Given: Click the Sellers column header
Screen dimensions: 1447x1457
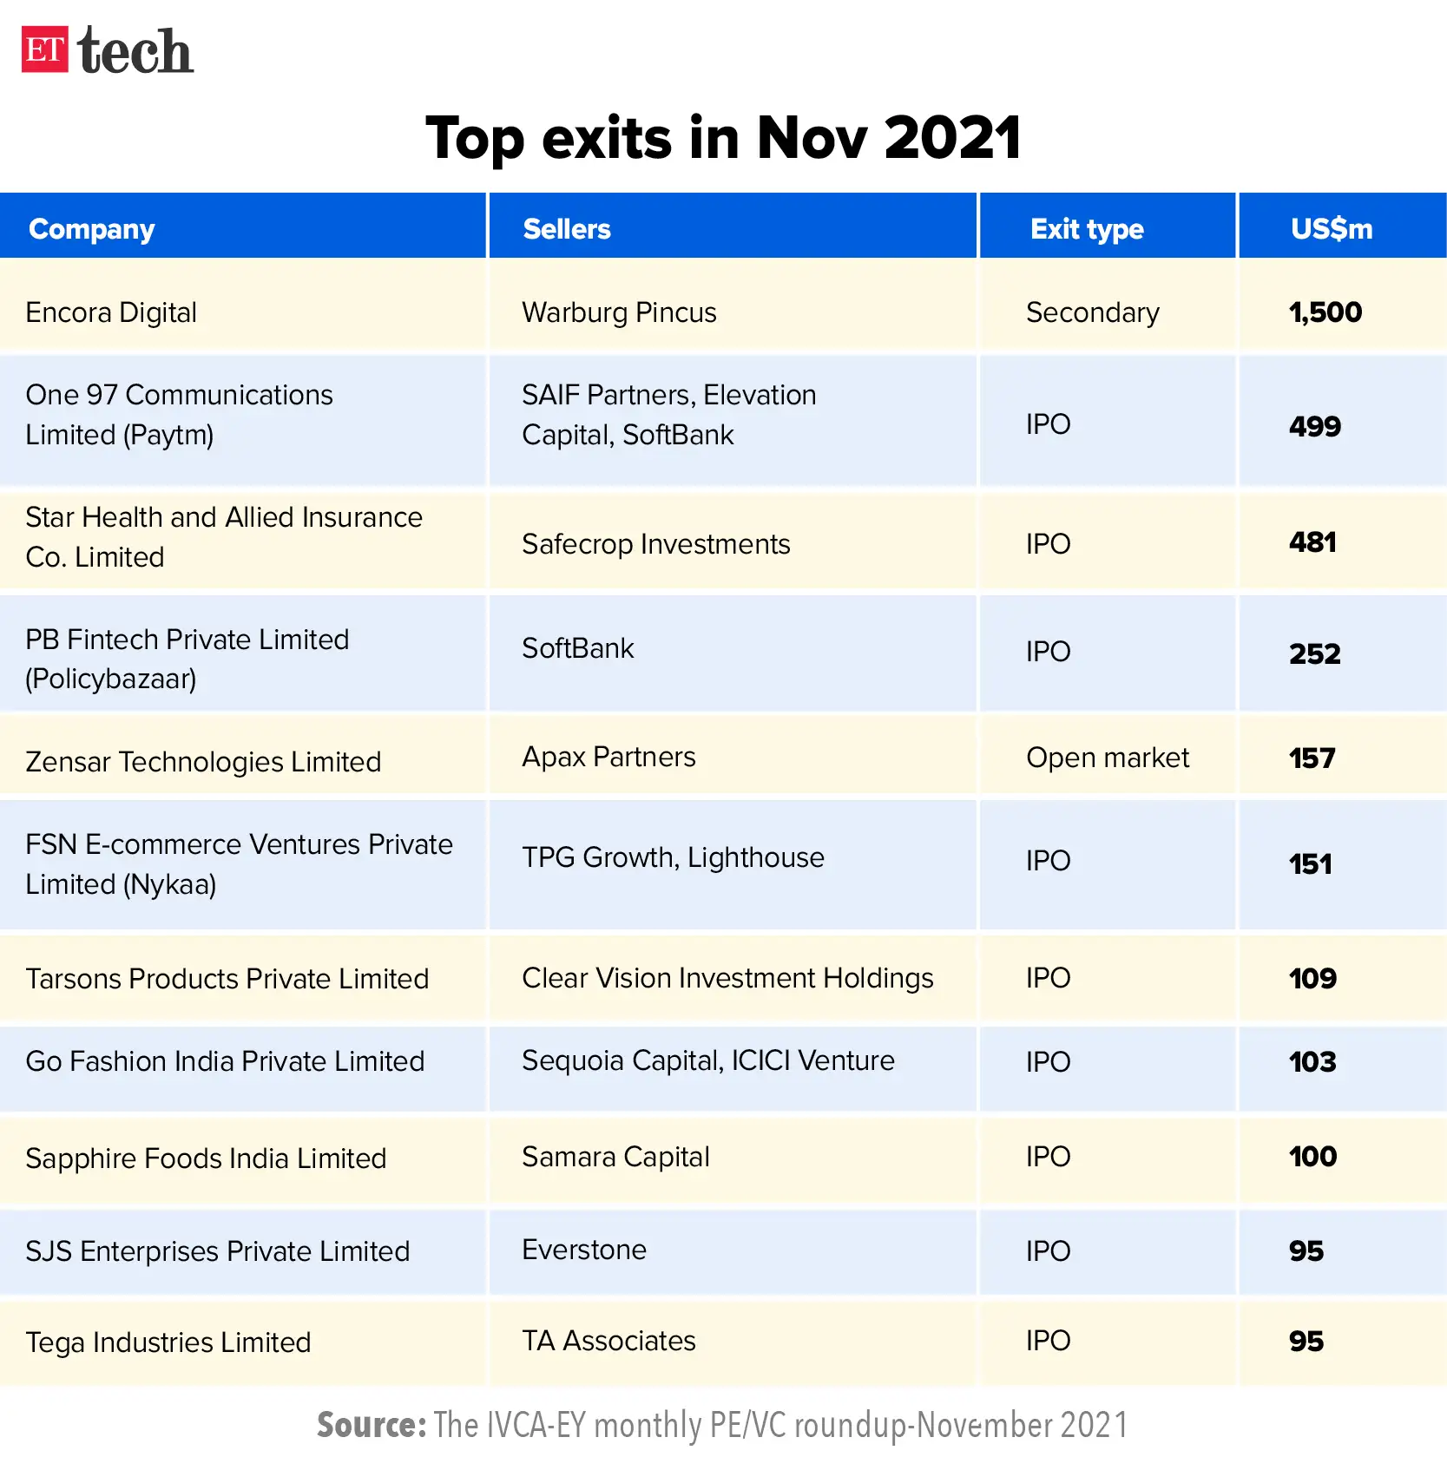Looking at the screenshot, I should (733, 227).
